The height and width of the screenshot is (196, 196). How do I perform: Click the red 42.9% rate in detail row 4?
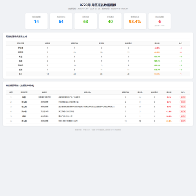(x=169, y=111)
